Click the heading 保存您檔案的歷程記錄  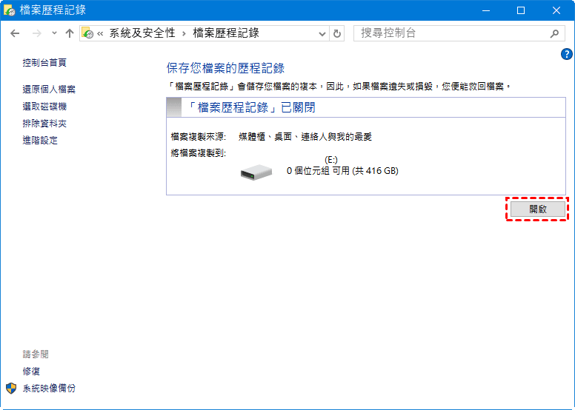point(225,69)
